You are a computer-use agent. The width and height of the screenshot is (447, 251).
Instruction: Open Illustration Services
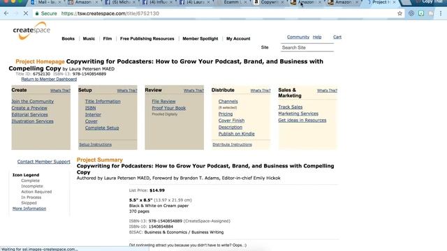[33, 121]
